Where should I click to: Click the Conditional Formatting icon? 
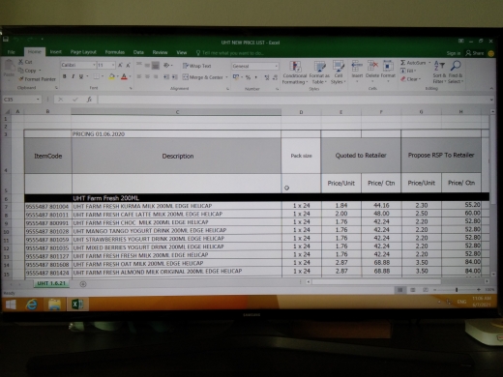coord(295,67)
